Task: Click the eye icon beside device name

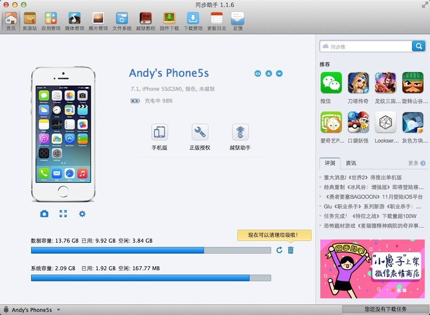Action: pyautogui.click(x=258, y=73)
